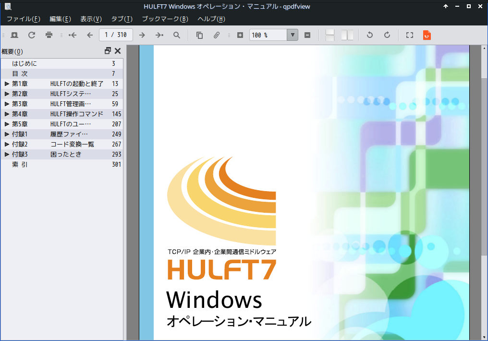This screenshot has width=488, height=341.
Task: Go to next page arrow
Action: click(x=142, y=35)
